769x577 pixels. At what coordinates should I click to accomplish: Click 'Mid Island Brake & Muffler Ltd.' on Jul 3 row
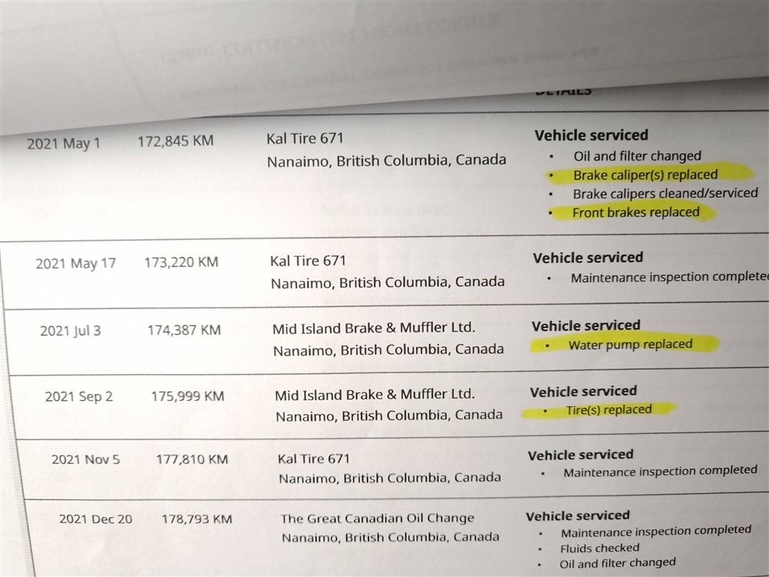click(374, 329)
